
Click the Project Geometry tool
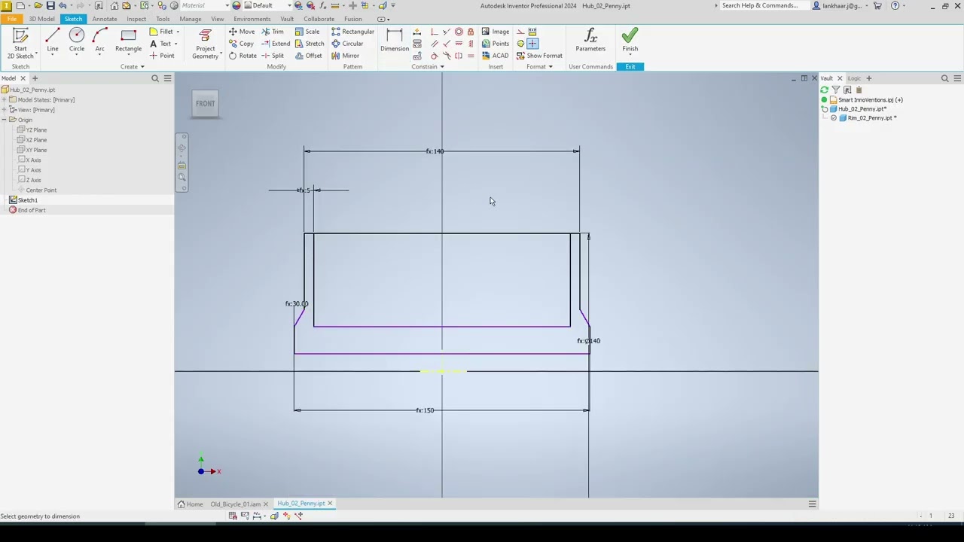coord(205,44)
